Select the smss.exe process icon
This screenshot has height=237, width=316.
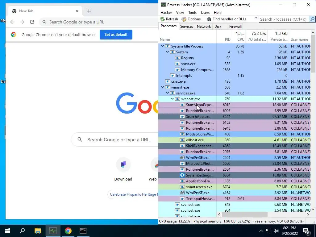[177, 64]
